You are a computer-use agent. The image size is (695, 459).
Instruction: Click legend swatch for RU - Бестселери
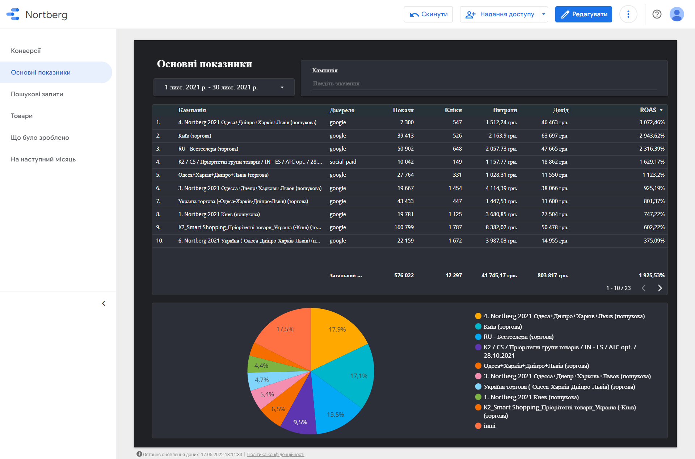tap(478, 337)
